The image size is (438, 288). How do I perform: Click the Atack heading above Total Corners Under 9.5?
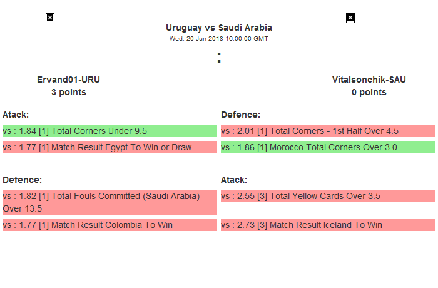(x=16, y=115)
